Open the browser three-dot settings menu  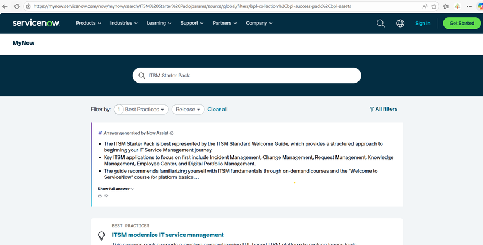pyautogui.click(x=469, y=6)
